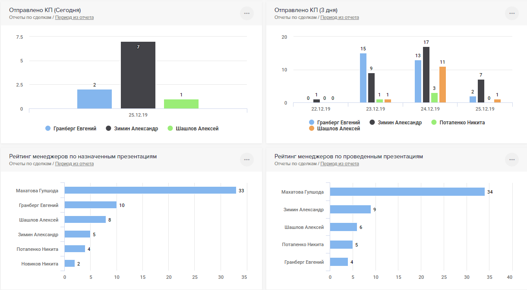Follow Период из отчета under проведенным презентациям
The width and height of the screenshot is (527, 290).
pos(340,164)
